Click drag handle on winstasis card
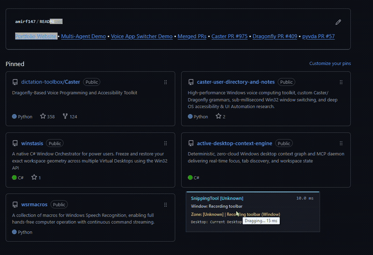373x255 pixels. tap(166, 144)
